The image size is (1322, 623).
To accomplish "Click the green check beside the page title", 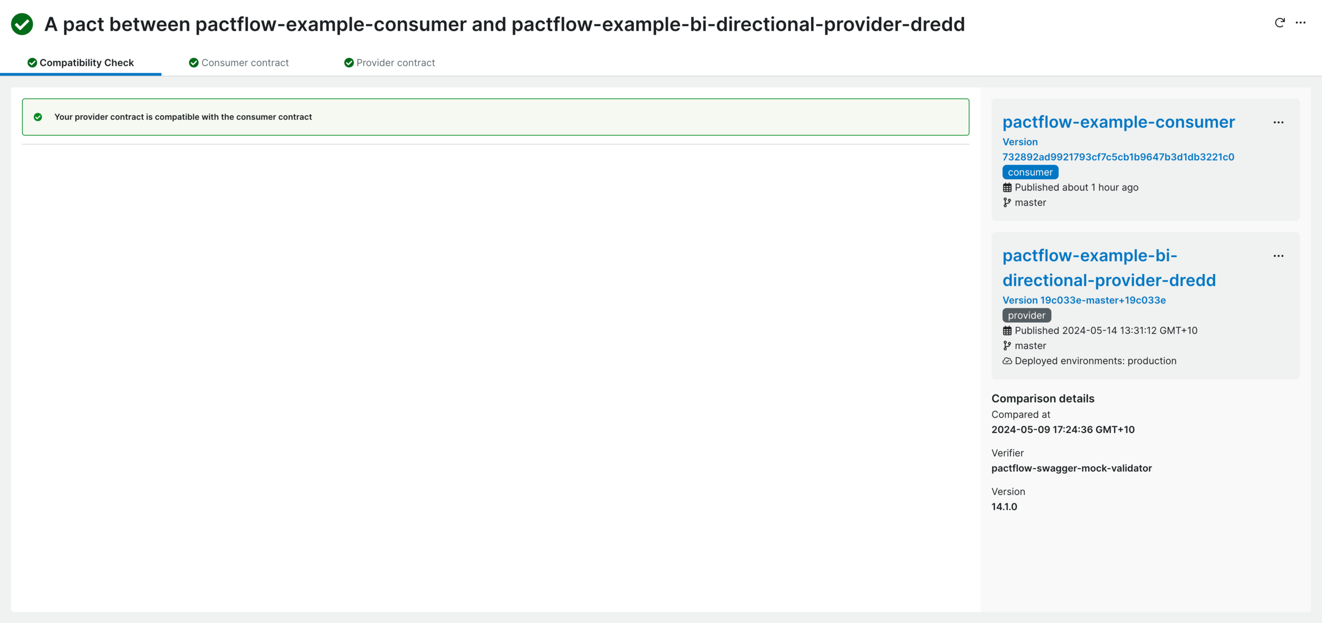I will (22, 24).
